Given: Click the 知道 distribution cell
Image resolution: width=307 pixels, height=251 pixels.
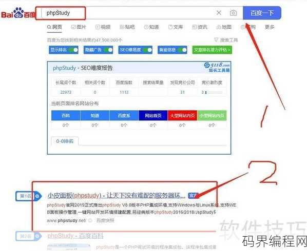Looking at the screenshot, I should 95,116.
